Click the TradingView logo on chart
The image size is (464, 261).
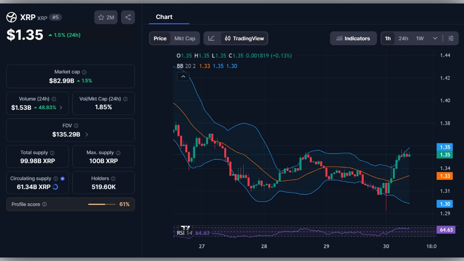pos(186,228)
